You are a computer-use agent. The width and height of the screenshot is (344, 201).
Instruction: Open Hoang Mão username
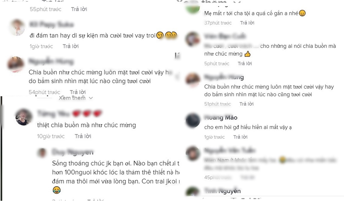tap(221, 117)
